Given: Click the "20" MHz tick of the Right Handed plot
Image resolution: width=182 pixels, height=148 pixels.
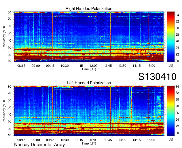Looking at the screenshot, I should point(9,55).
